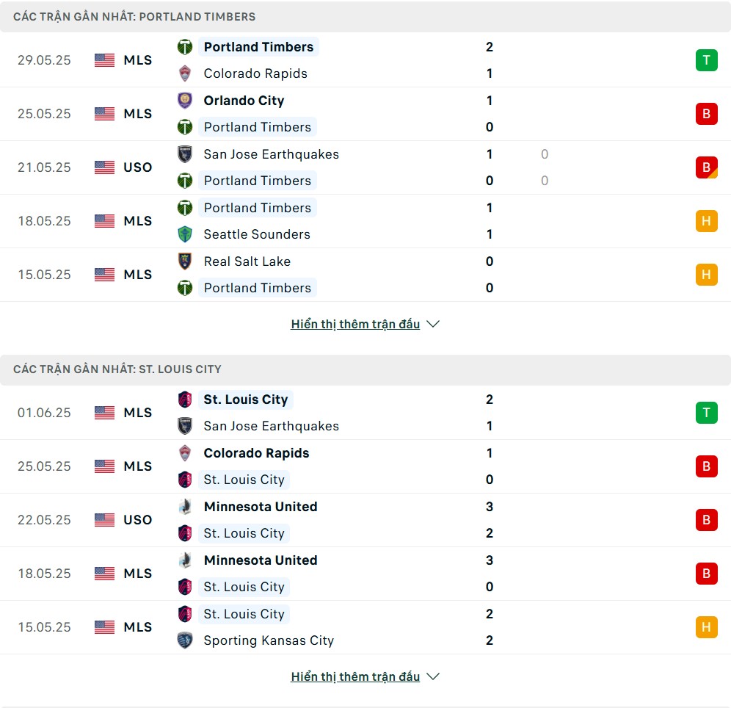
Task: Click the Sporting Kansas City crest
Action: (185, 640)
